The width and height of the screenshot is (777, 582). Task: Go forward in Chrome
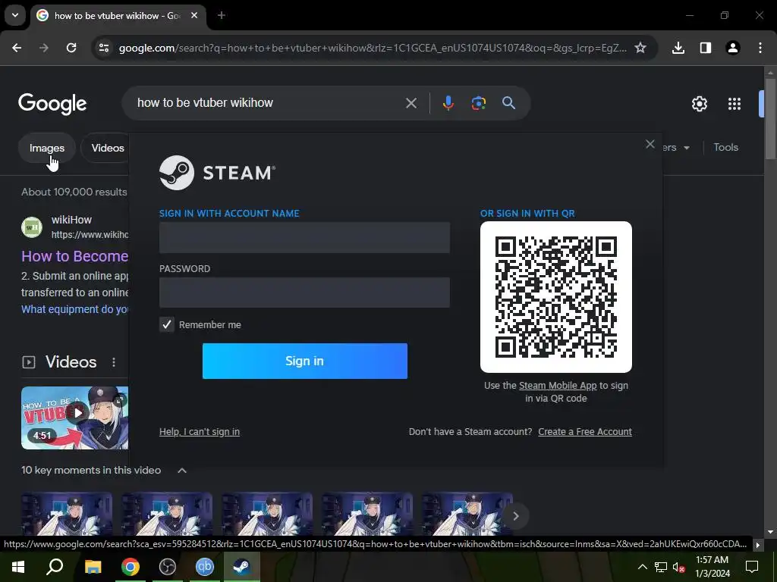[x=44, y=48]
